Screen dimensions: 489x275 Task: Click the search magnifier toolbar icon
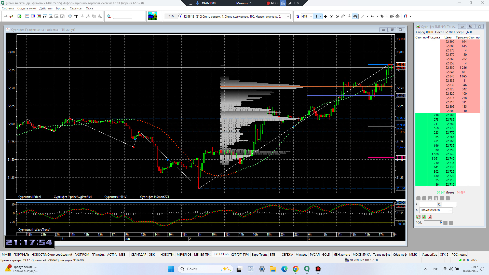[109, 16]
